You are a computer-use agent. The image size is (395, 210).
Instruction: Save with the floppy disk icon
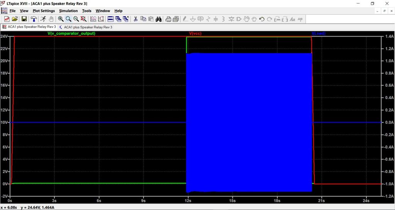point(24,19)
